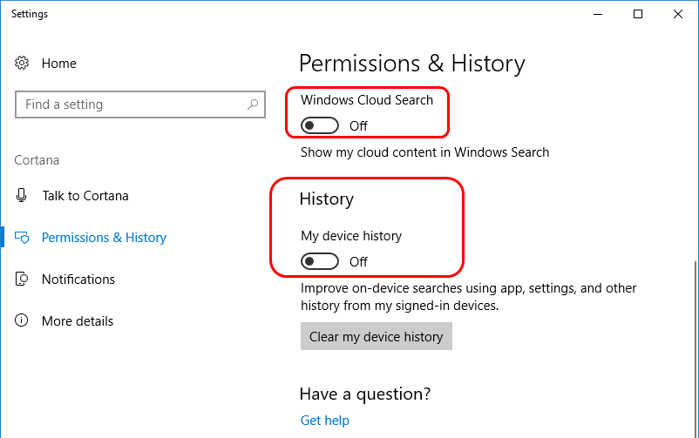Focus the Find a setting field
Screen dimensions: 699x438
(x=140, y=104)
